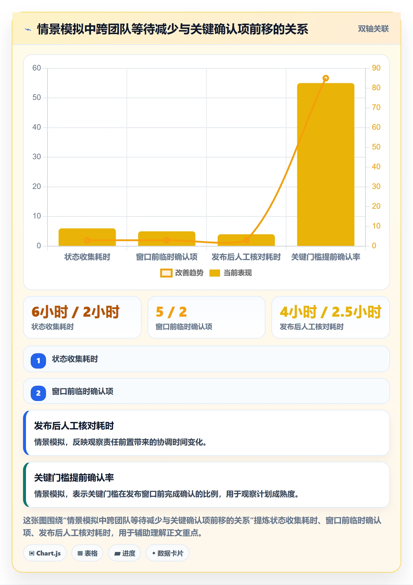
Task: Click the number 1 step badge
Action: click(x=38, y=361)
